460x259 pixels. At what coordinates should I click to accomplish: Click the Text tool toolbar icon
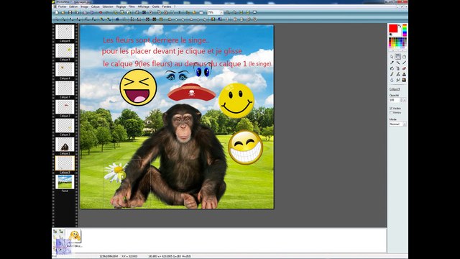pos(179,12)
